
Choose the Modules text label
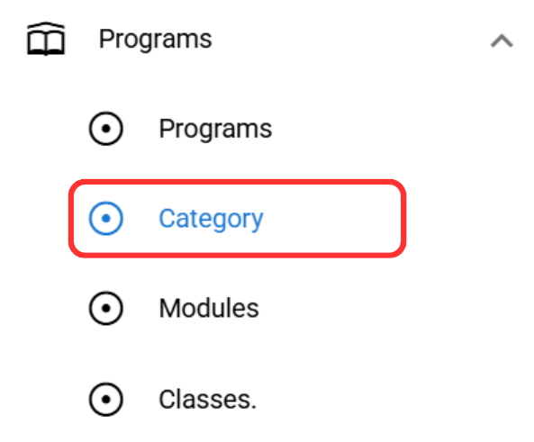(209, 308)
